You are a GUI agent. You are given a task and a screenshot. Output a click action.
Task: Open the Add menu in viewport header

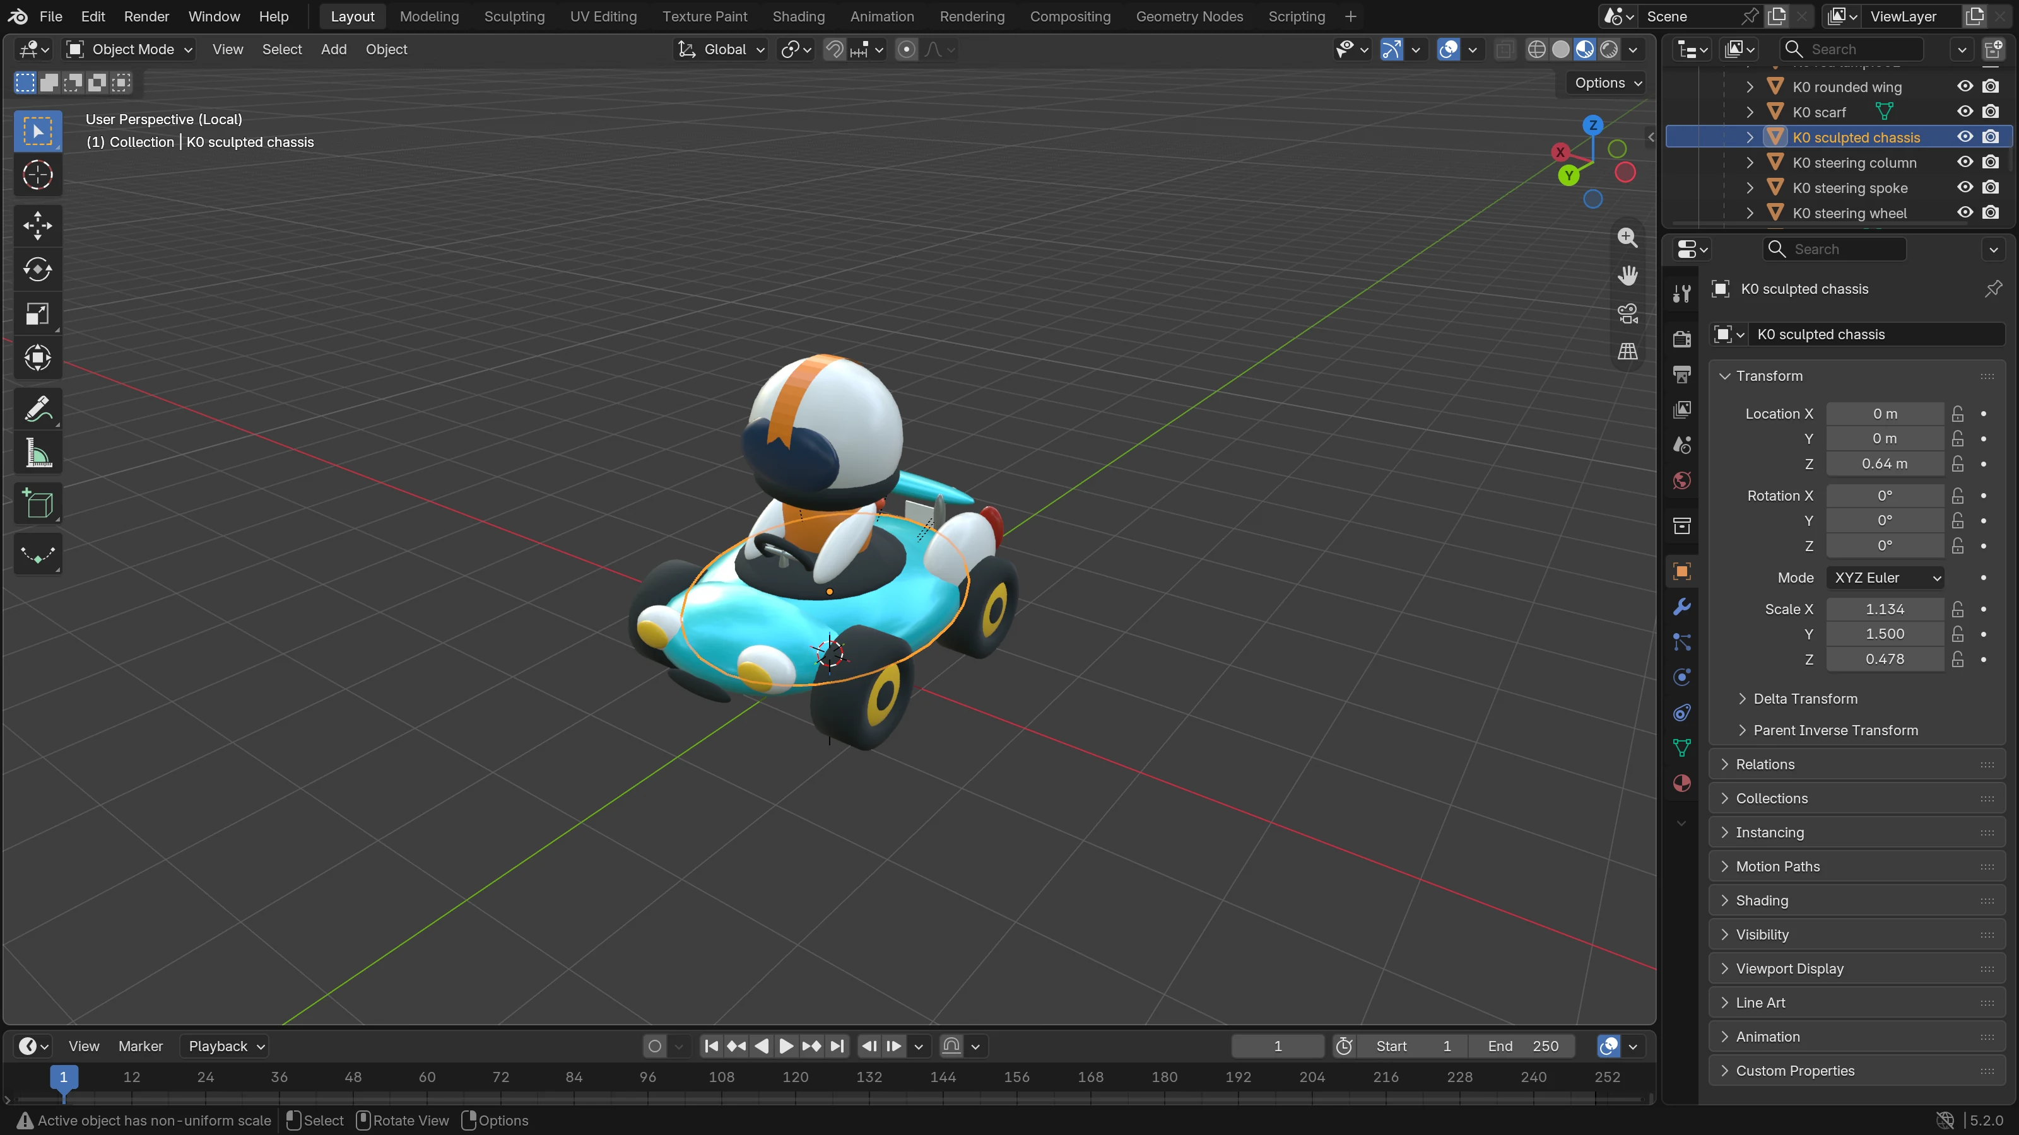click(333, 49)
